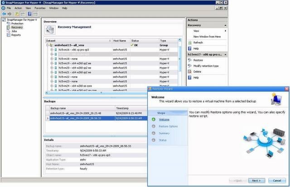The width and height of the screenshot is (290, 187).
Task: Expand the h15vm19 - x64 w2k8 sp2 ee row
Action: (52, 63)
